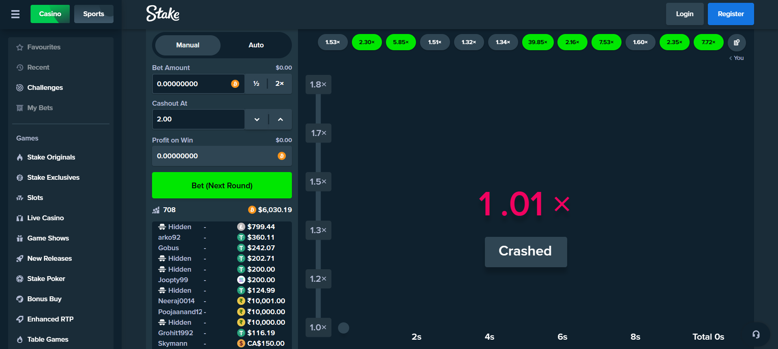Click the Litecoin icon beside $799.44

pyautogui.click(x=241, y=227)
